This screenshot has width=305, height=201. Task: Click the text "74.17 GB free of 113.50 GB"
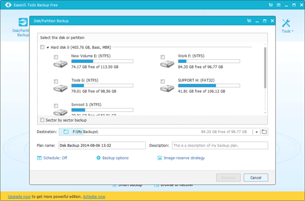pos(95,67)
